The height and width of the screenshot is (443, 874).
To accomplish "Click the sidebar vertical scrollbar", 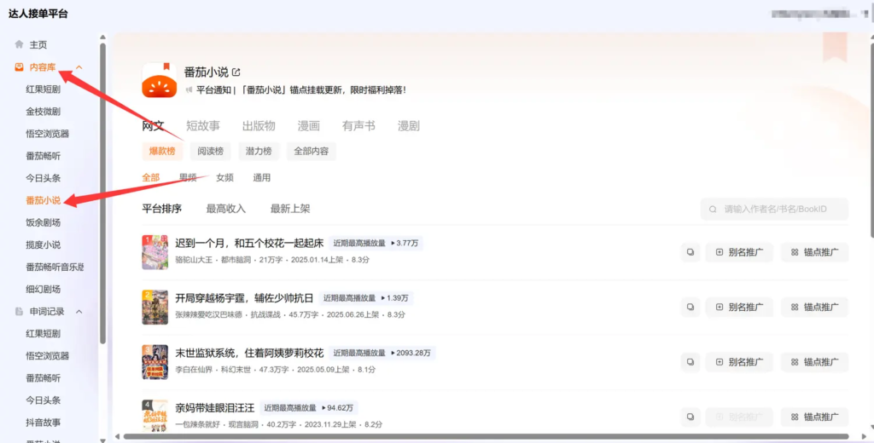I will [102, 193].
